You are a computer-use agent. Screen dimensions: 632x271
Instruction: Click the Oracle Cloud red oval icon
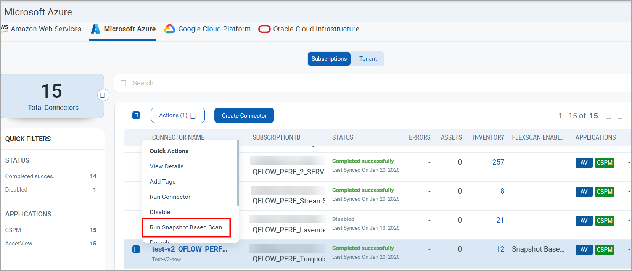coord(264,29)
